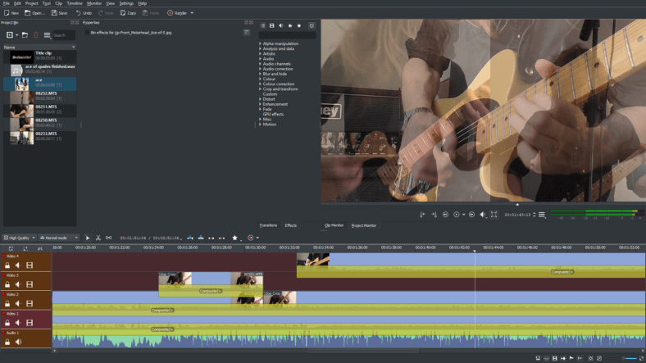Click the monitor volume speaker icon
646x363 pixels.
tap(482, 215)
